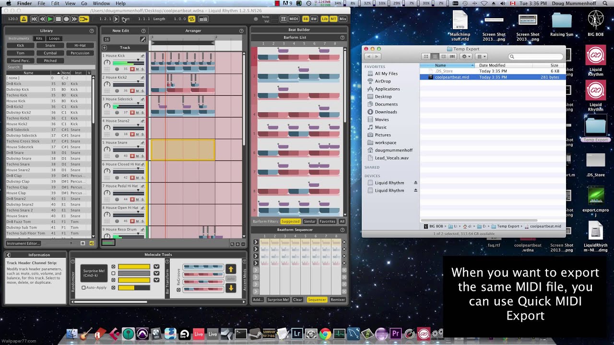Click the pan knob on the House Kick2 track
Screen dimensions: 614x345
pyautogui.click(x=107, y=85)
